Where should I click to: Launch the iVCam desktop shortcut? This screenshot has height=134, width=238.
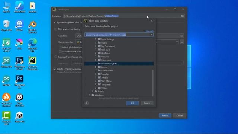pos(19,26)
